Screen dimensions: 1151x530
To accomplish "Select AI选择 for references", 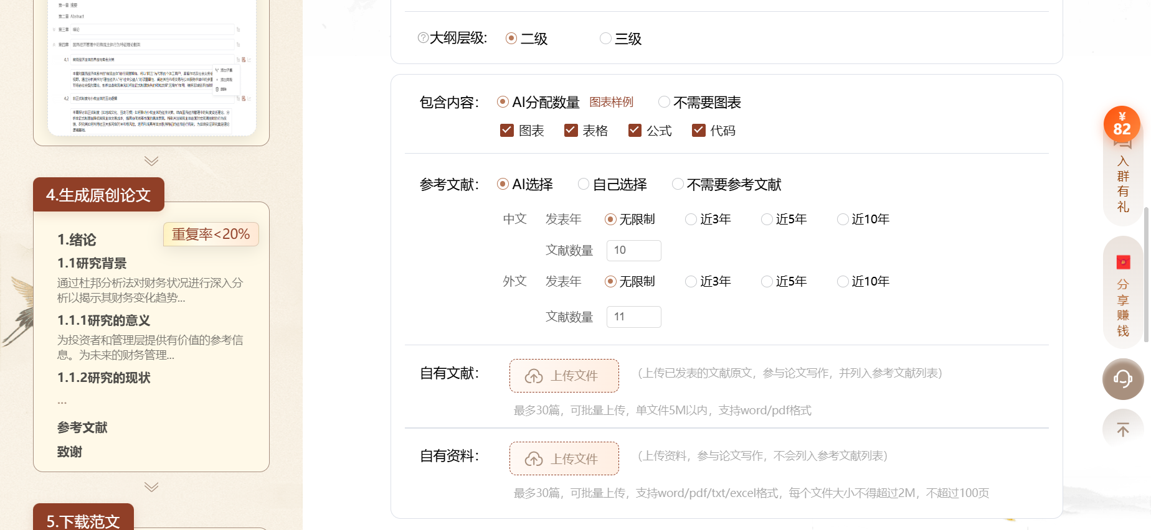I will click(x=503, y=184).
